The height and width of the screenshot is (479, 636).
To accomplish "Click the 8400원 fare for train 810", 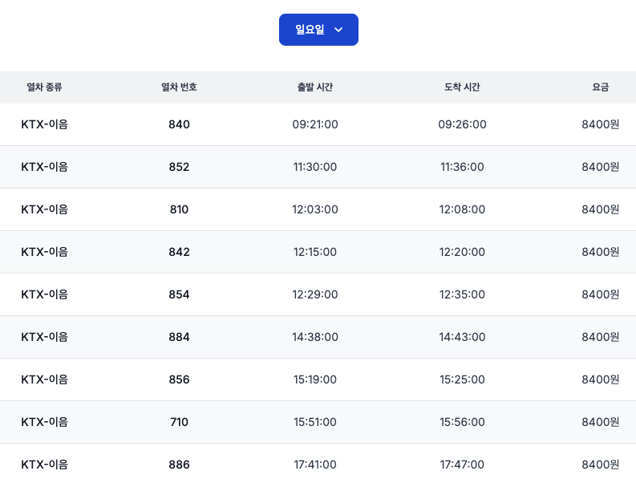I will (x=600, y=209).
